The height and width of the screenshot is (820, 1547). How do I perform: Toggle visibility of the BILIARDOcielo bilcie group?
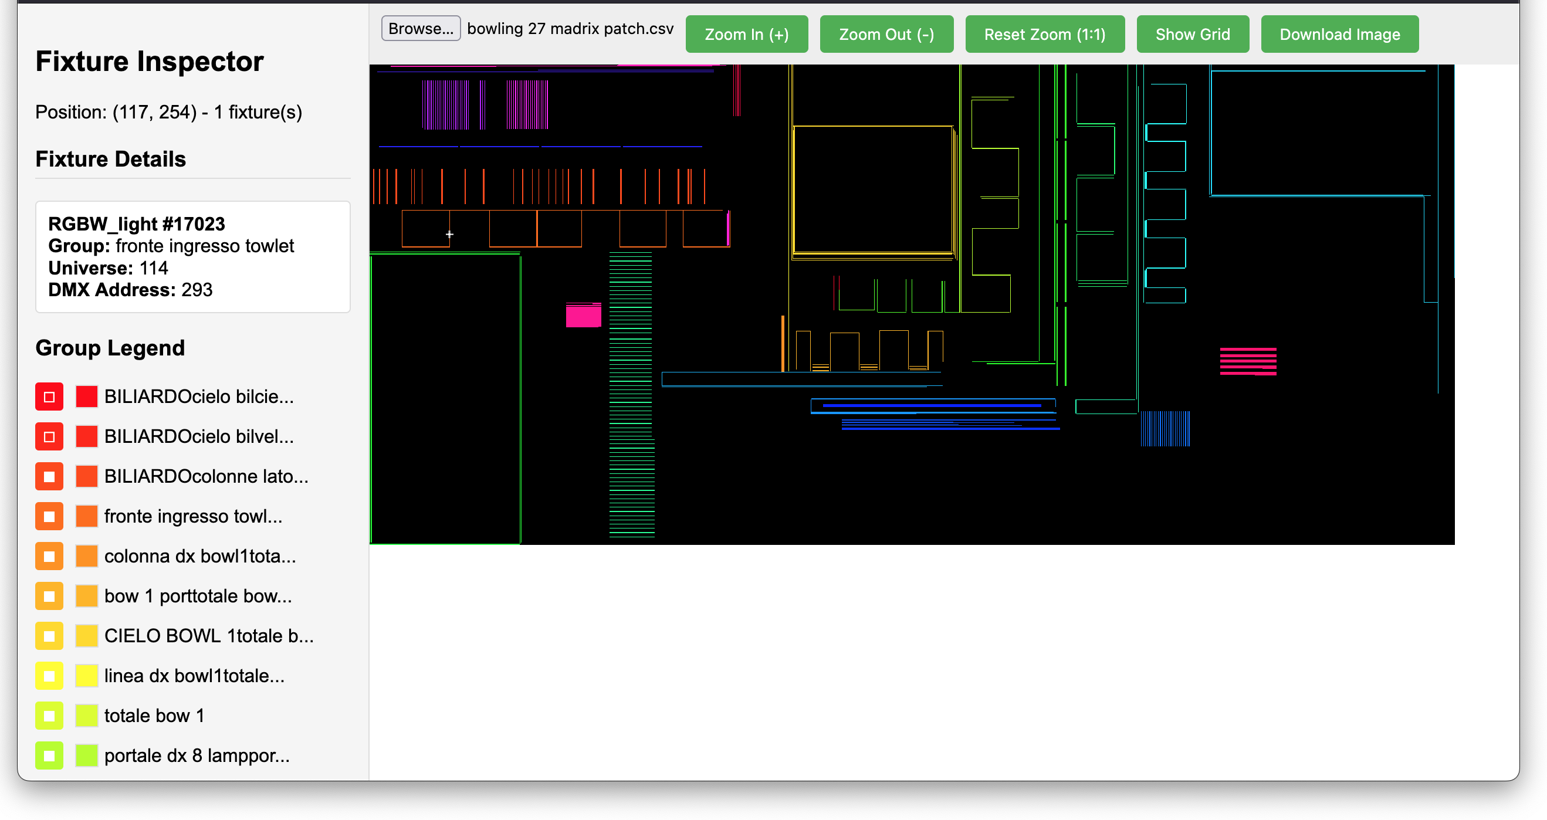[49, 397]
